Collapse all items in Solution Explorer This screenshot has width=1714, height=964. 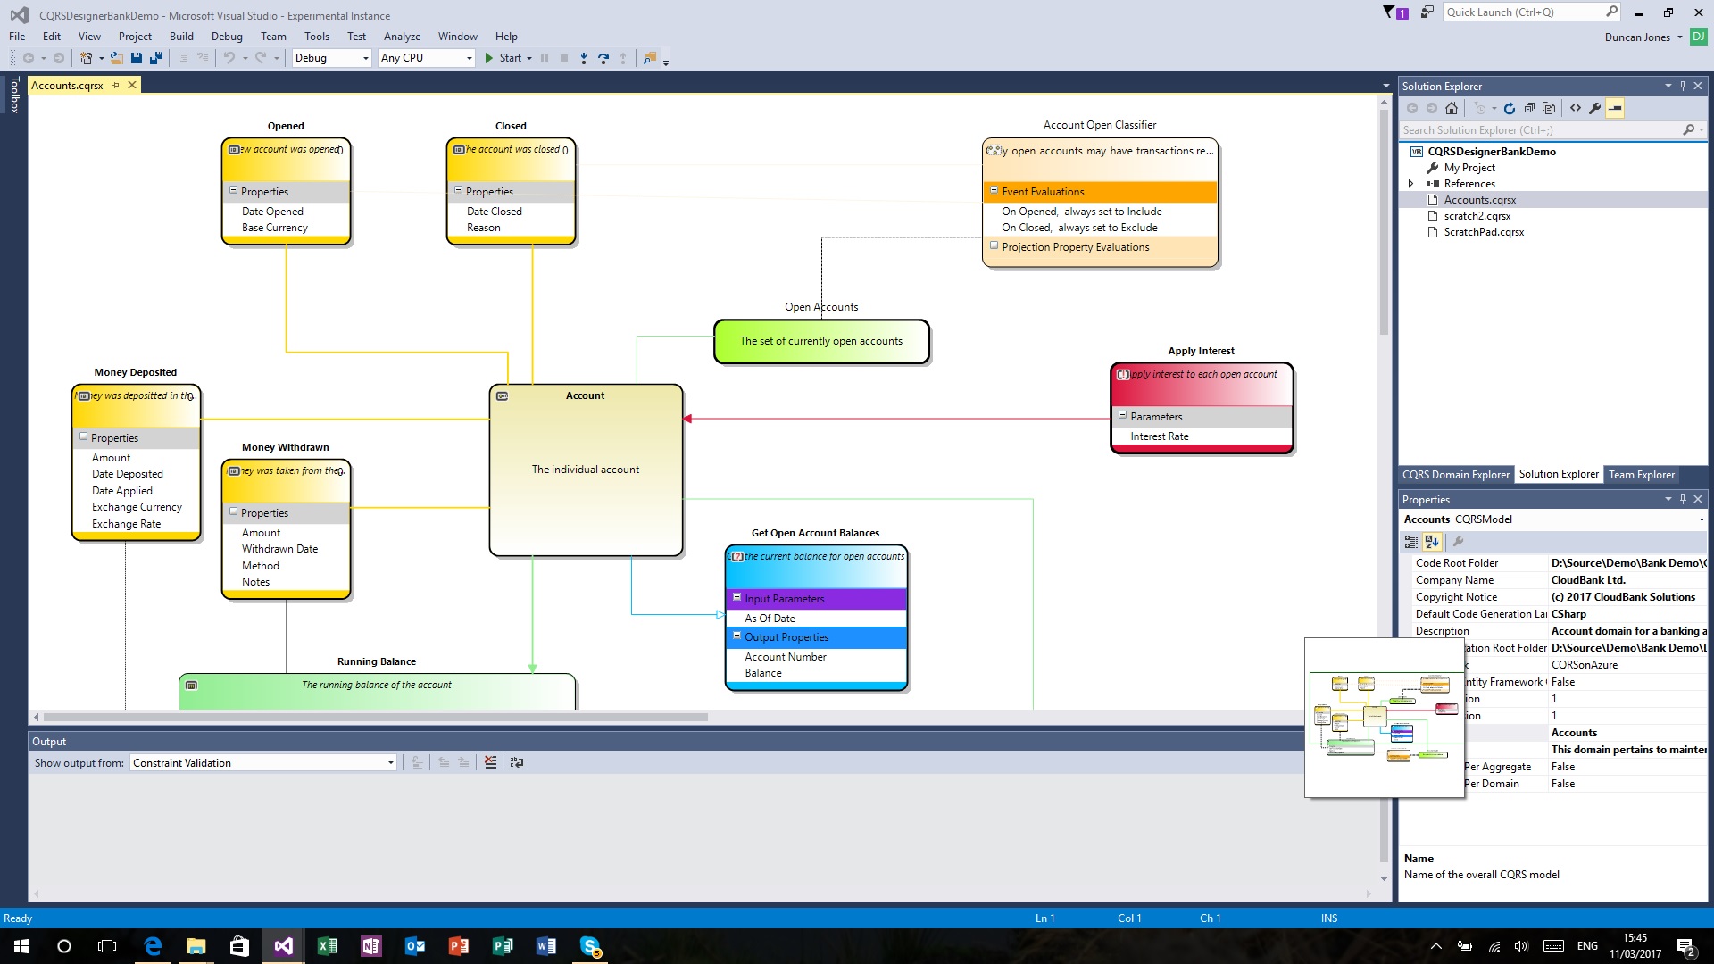[x=1529, y=108]
